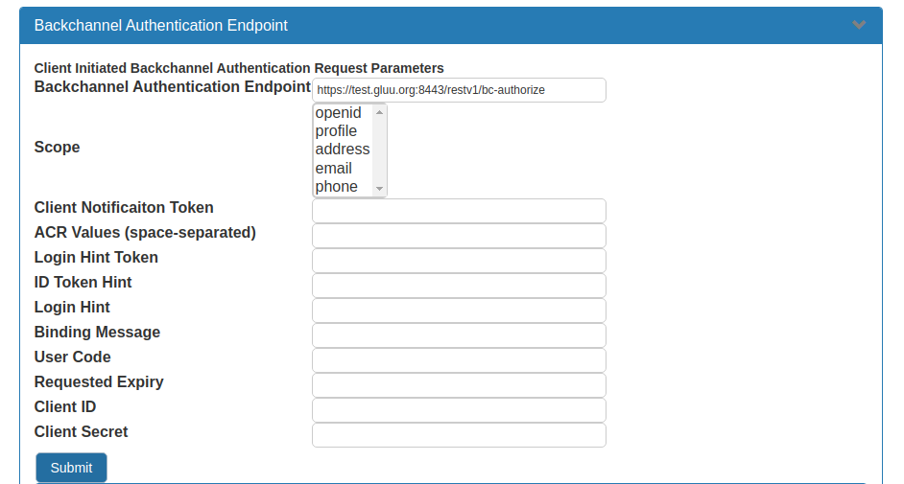Select openid in the Scope list
Viewport: 904px width, 484px height.
(x=339, y=113)
